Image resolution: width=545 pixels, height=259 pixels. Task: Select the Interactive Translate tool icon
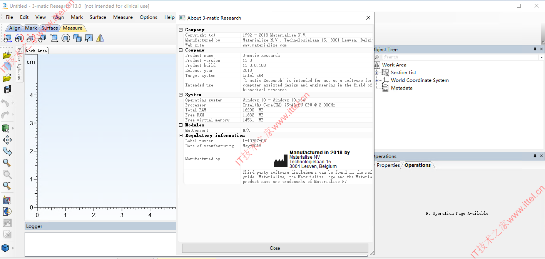pos(8,38)
